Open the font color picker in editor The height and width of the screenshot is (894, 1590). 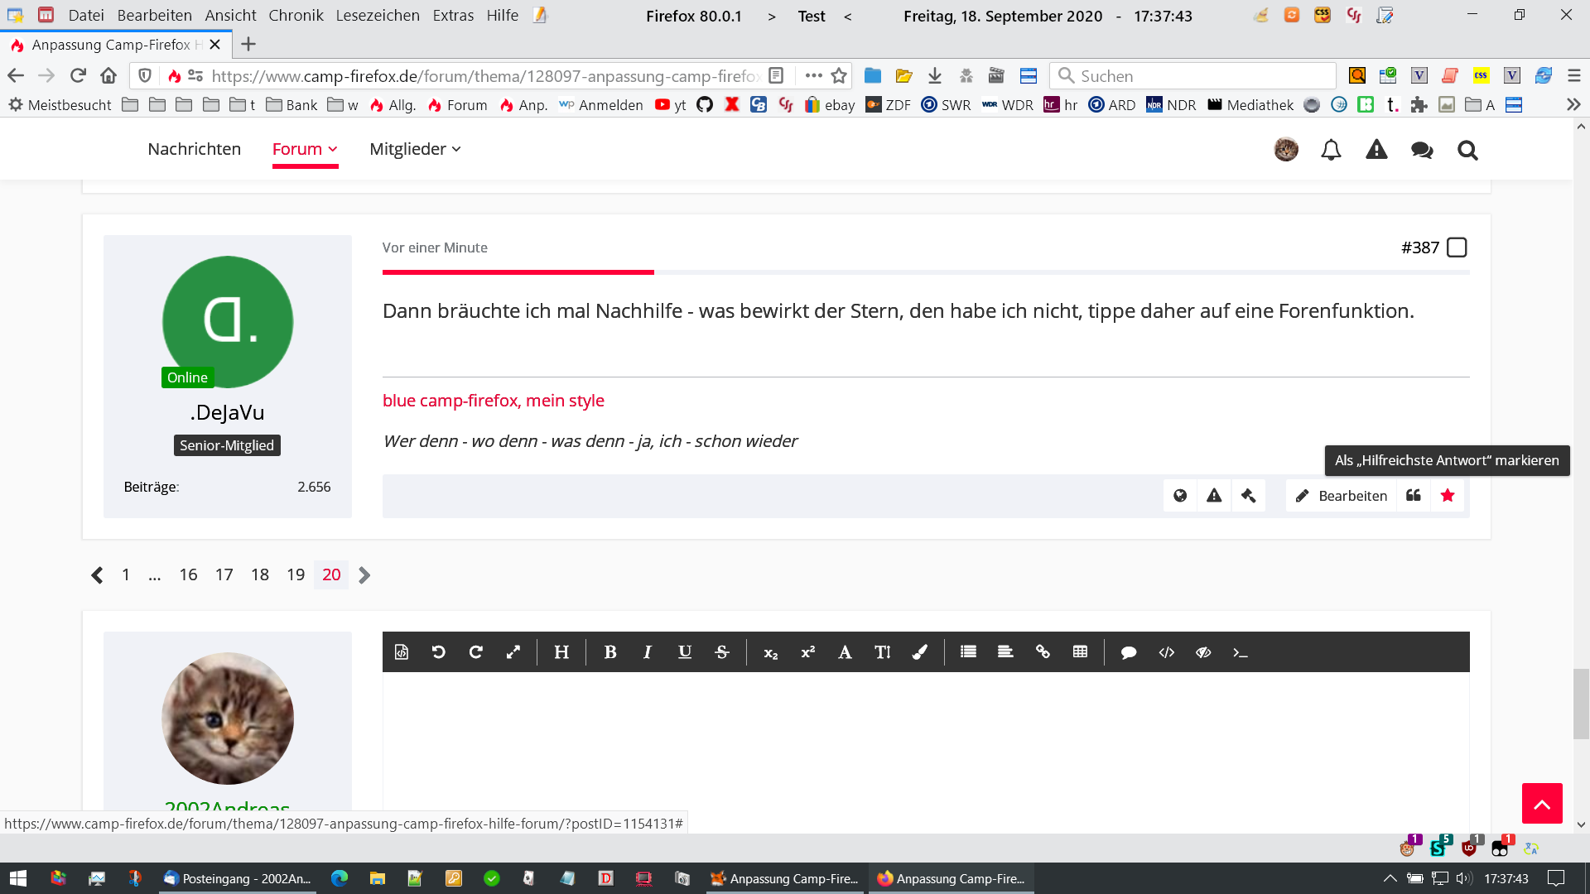click(919, 652)
